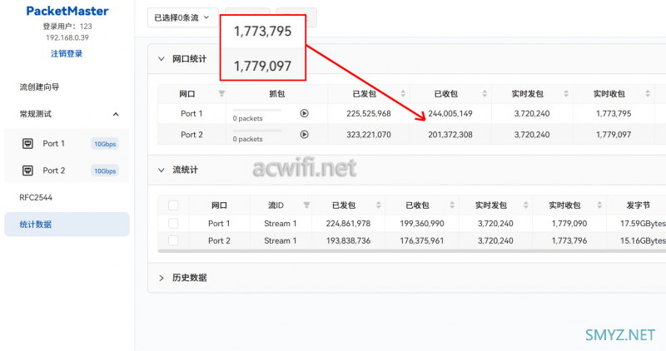The image size is (666, 351).
Task: Click Port 2 capture progress bar
Action: click(x=257, y=131)
